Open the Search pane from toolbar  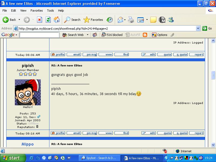[72, 20]
